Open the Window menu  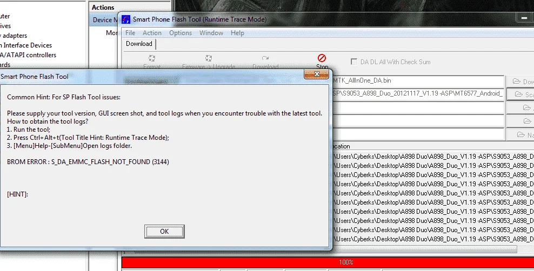click(211, 32)
